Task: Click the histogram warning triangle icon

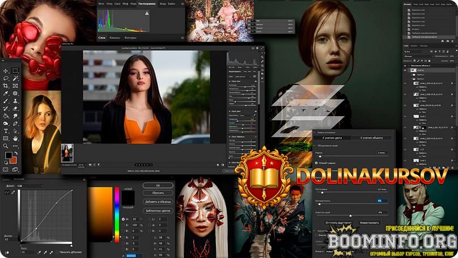Action: point(147,13)
